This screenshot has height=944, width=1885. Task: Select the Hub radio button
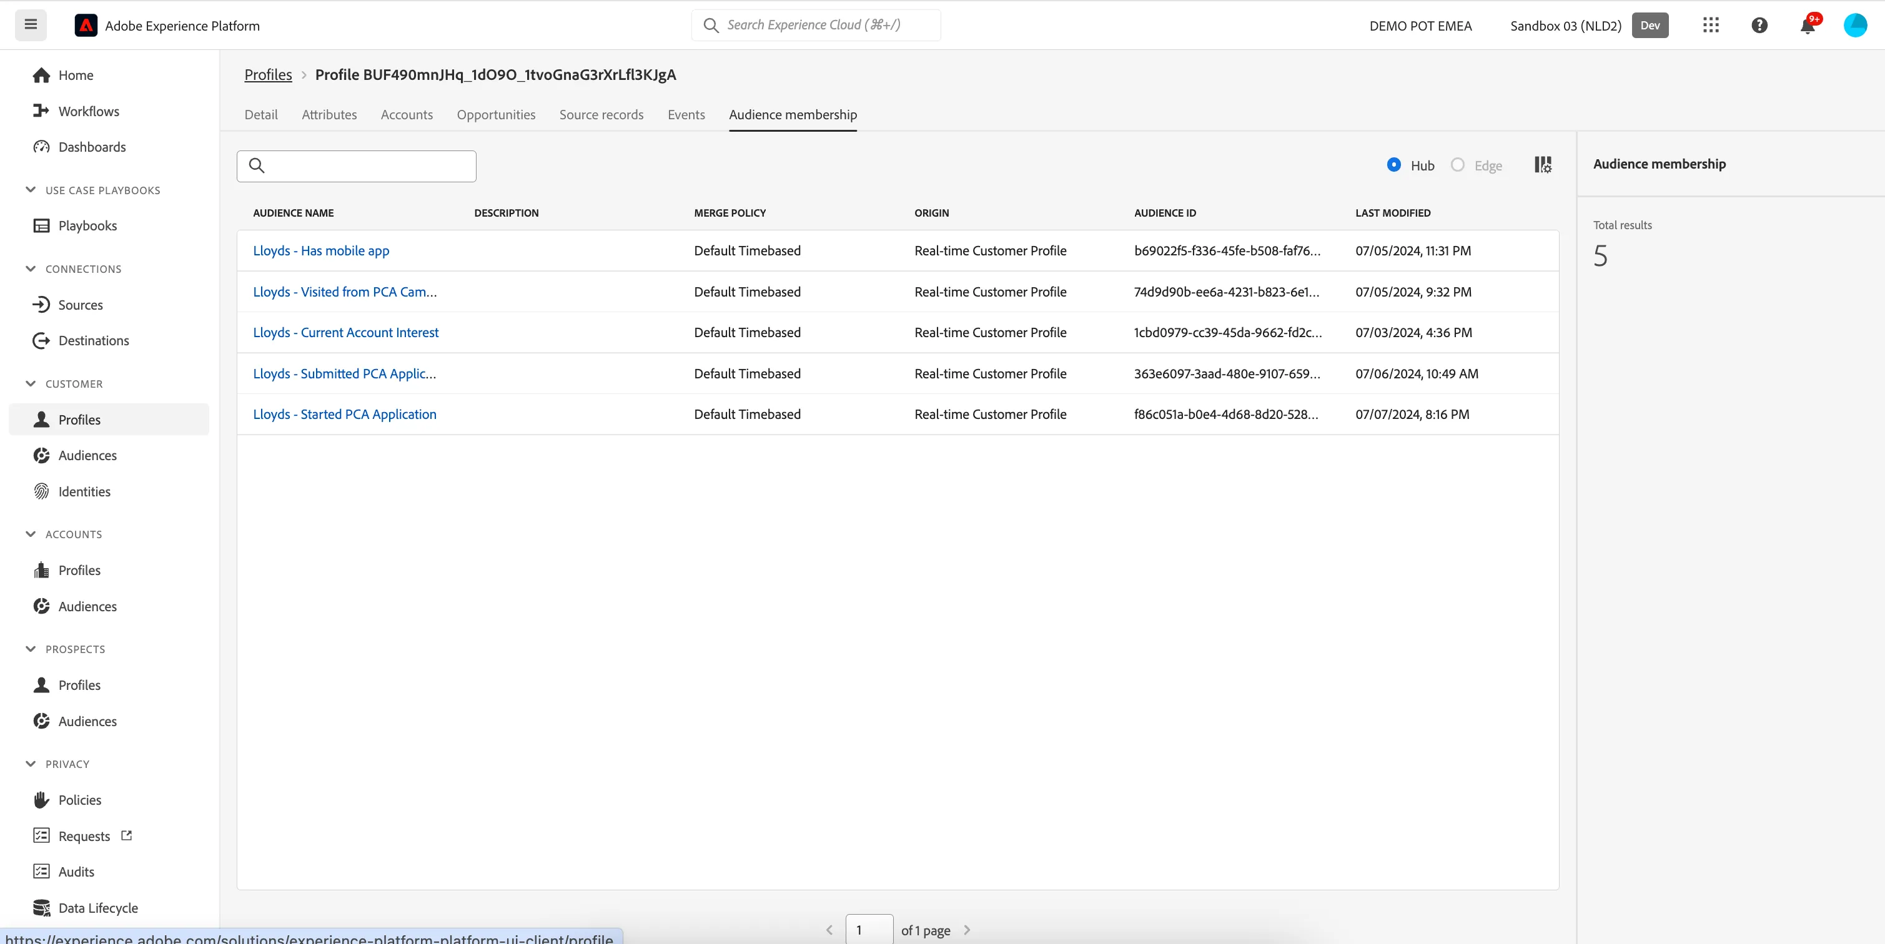coord(1394,165)
